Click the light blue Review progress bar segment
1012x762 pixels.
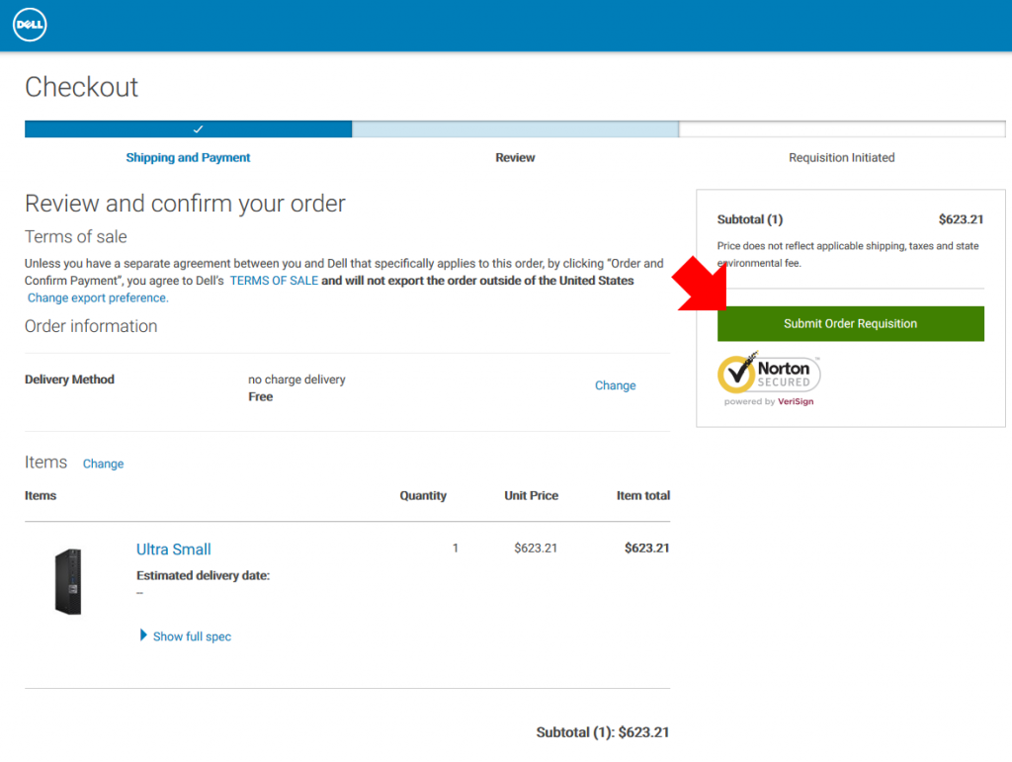point(515,129)
